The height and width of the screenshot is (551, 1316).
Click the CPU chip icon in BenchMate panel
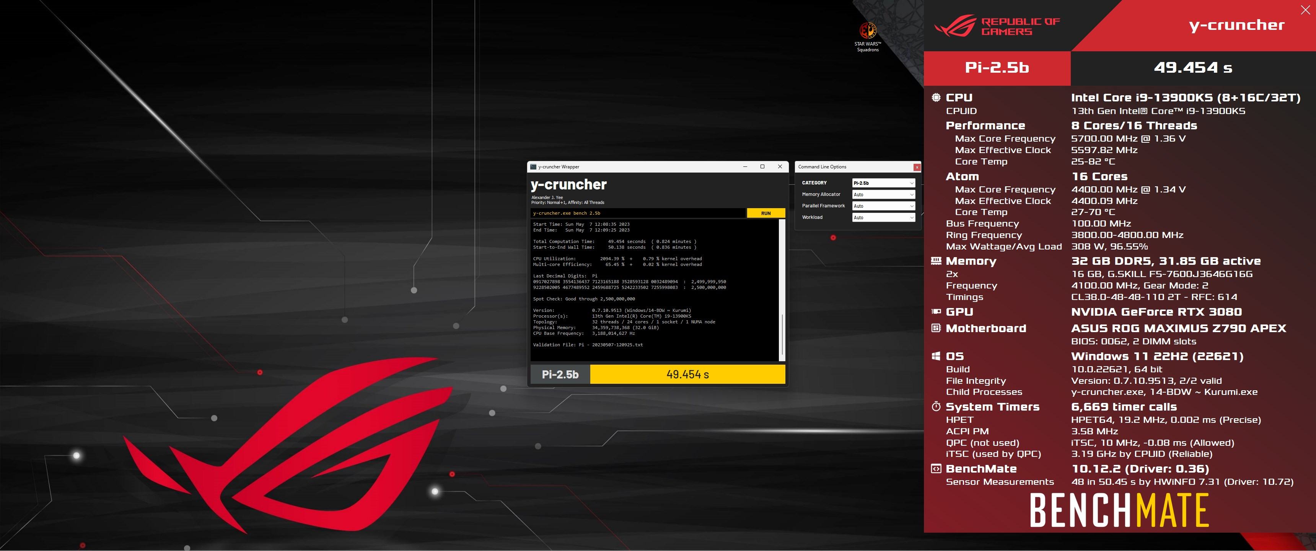[x=936, y=97]
